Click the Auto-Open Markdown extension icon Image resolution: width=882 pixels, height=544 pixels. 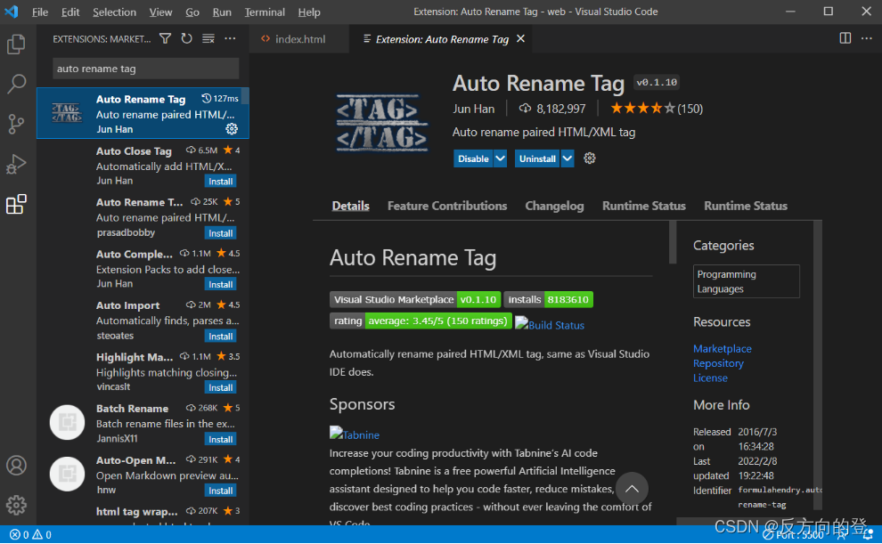[67, 474]
